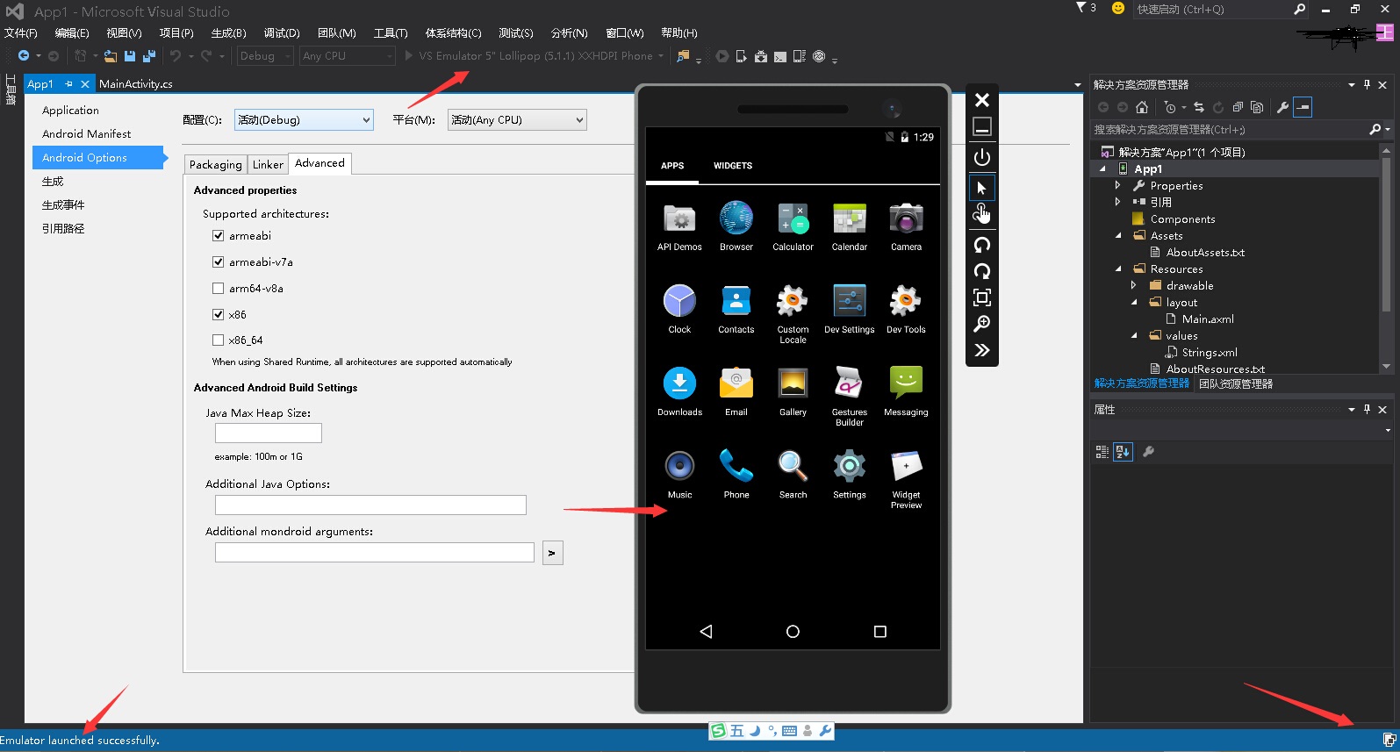Collapse the values folder
1400x752 pixels.
click(1133, 335)
